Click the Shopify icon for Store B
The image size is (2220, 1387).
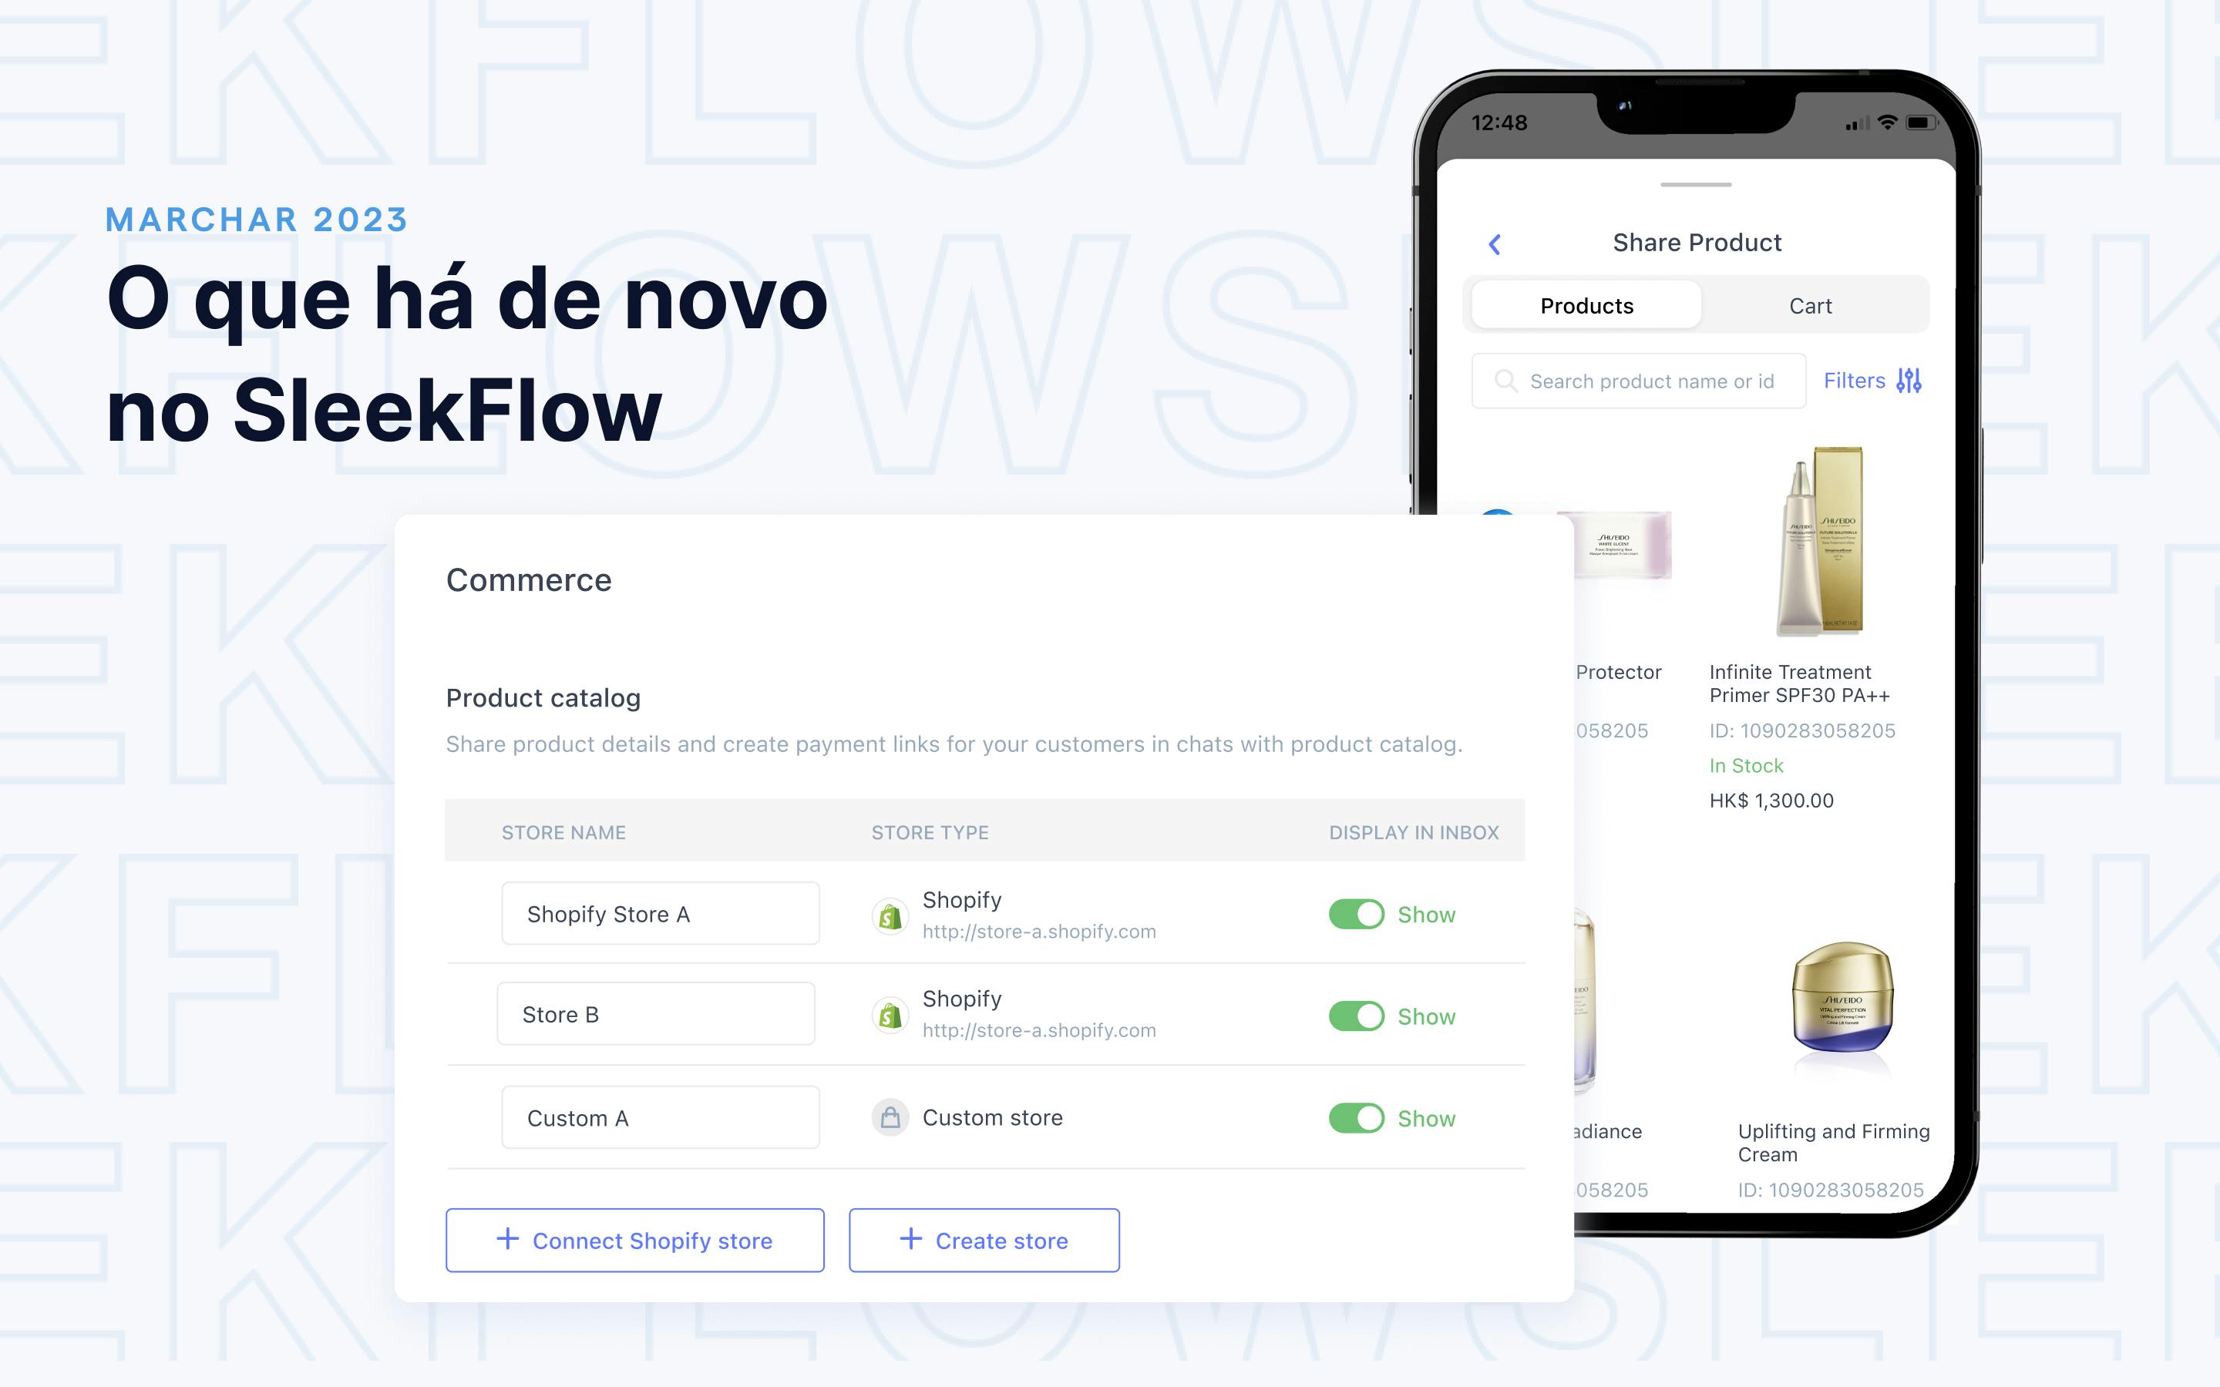coord(889,1013)
